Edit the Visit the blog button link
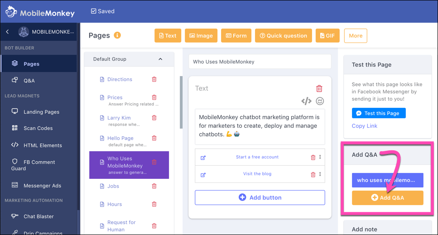 pyautogui.click(x=203, y=175)
